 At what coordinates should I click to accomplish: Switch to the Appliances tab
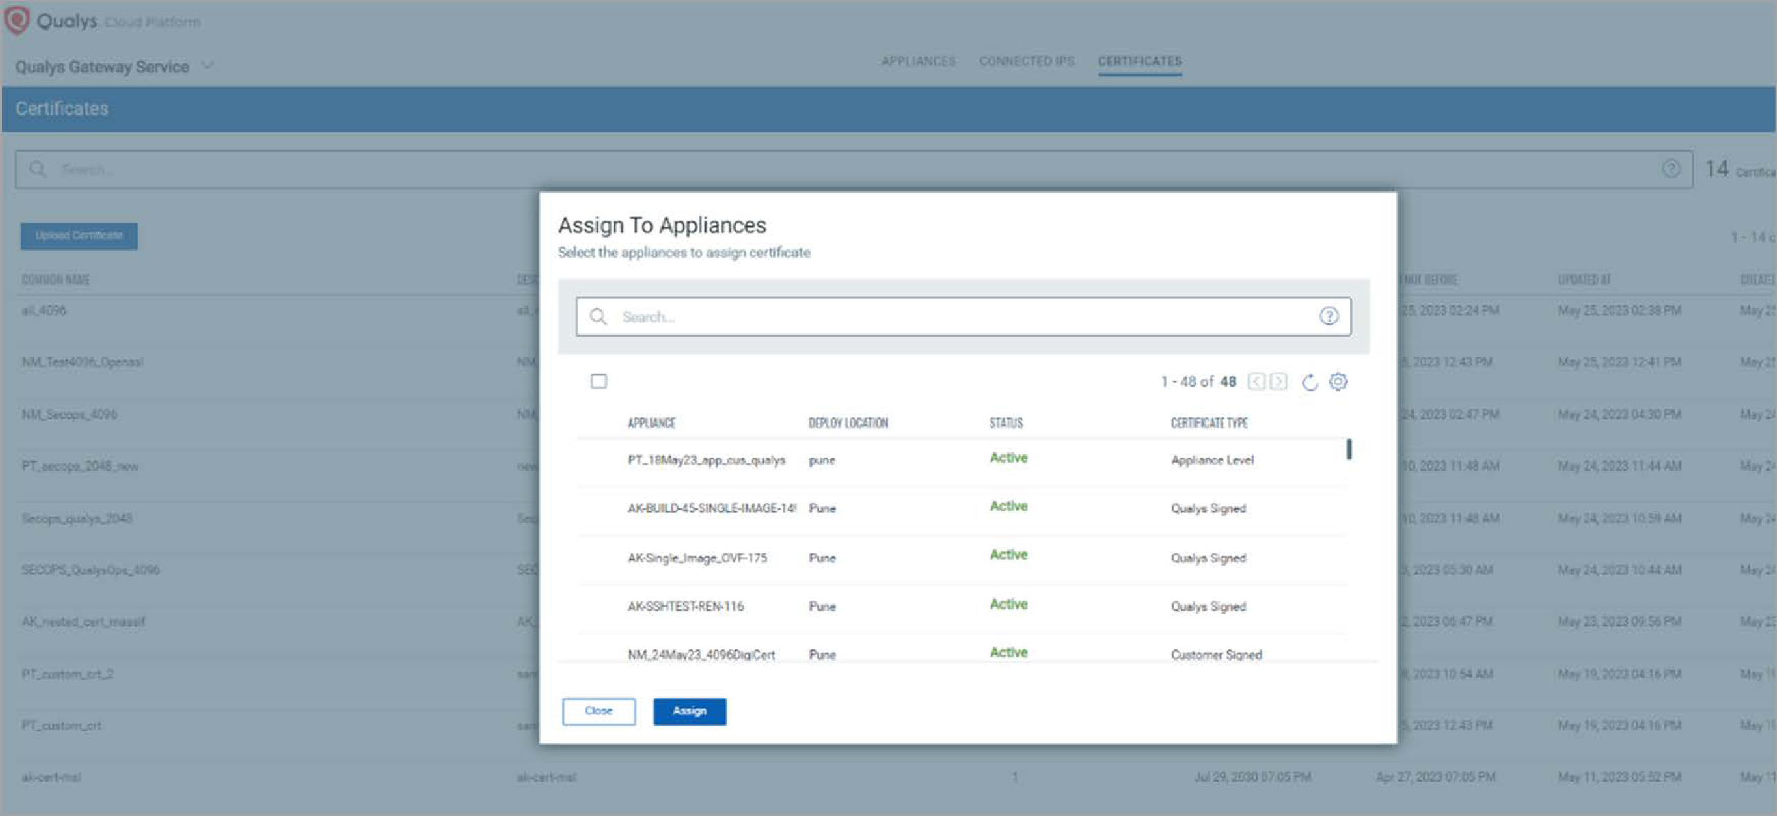tap(918, 61)
